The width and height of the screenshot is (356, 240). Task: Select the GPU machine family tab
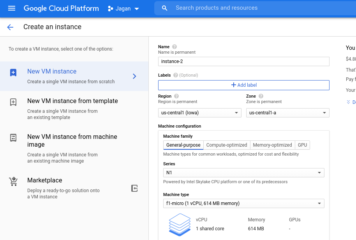302,145
